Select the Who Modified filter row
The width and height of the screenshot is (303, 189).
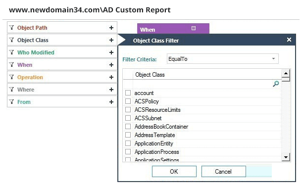(x=62, y=52)
